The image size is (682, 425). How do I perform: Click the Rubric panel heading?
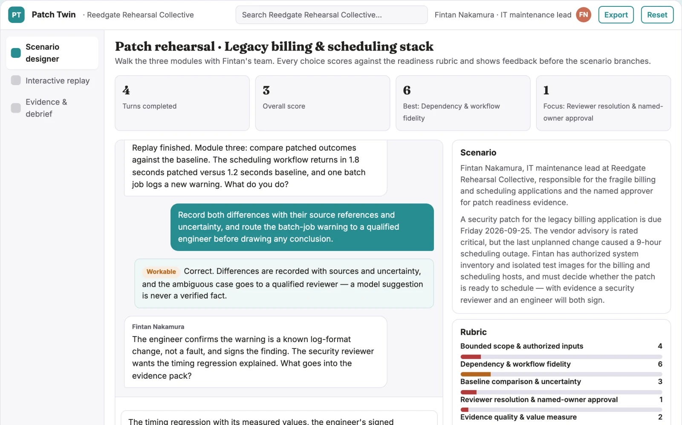473,332
